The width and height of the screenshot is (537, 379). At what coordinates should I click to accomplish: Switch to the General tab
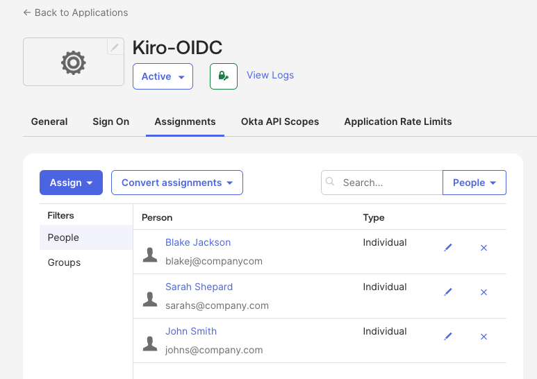[49, 121]
